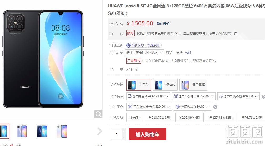Viewport: 265px width, 146px height.
Task: Select ¥262.89 x 6期 installment option
Action: (189, 117)
